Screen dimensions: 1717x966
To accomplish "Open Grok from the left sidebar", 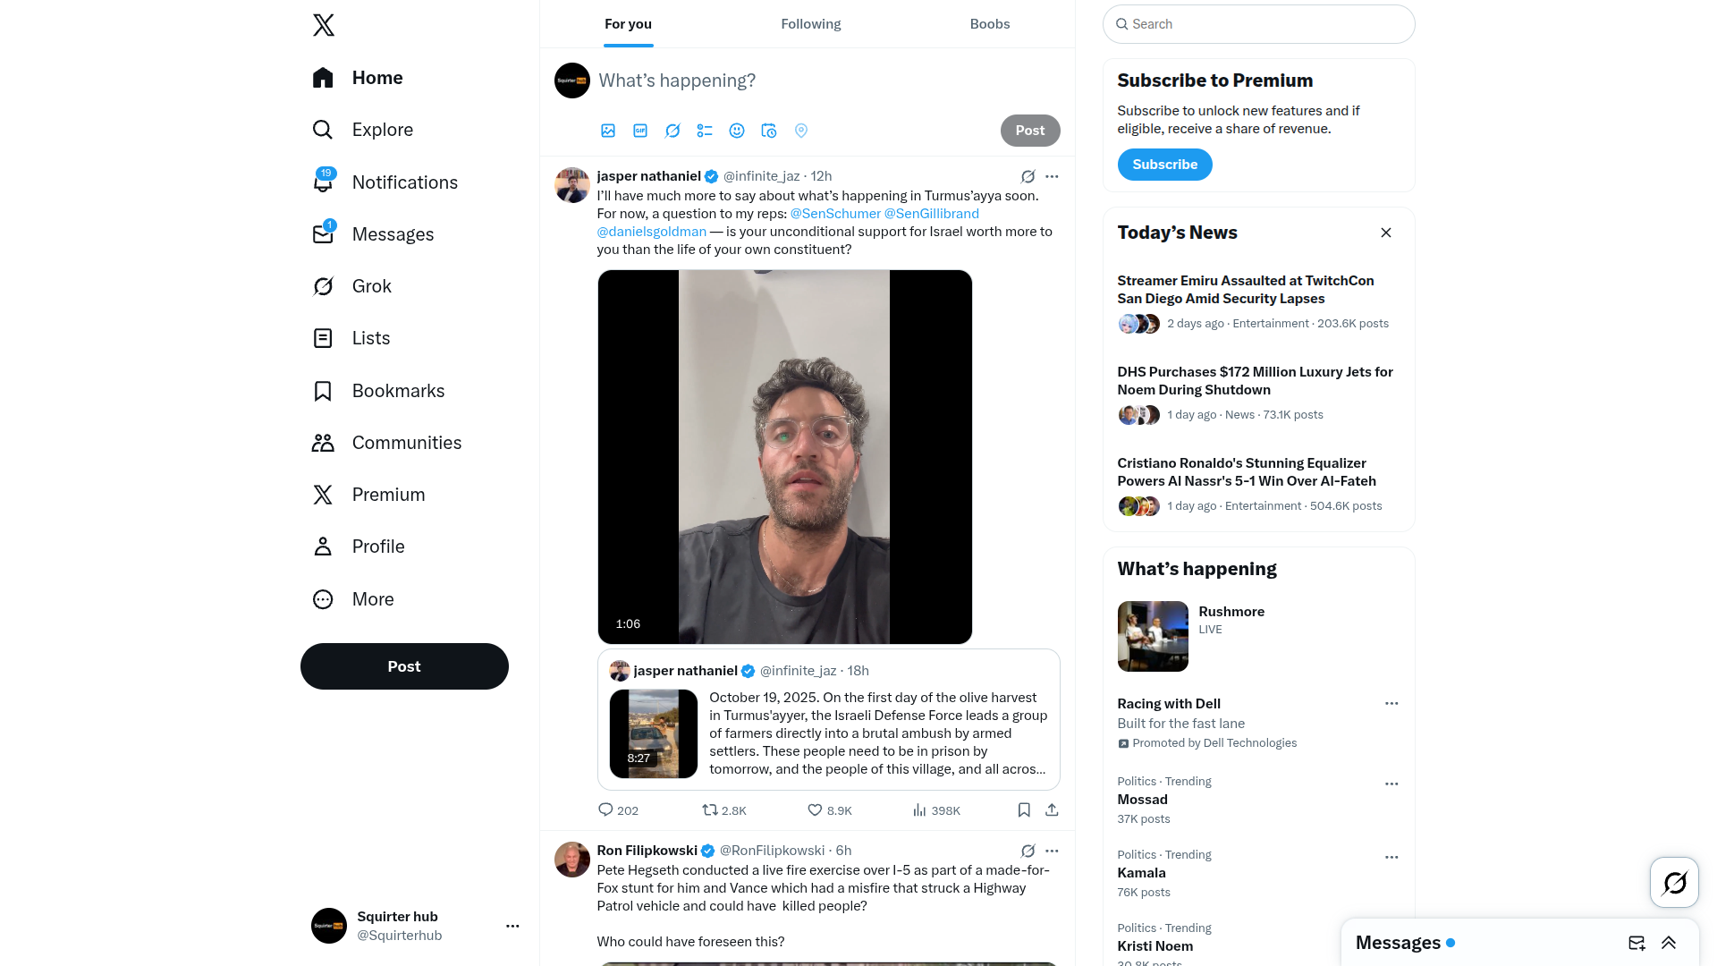I will 352,286.
